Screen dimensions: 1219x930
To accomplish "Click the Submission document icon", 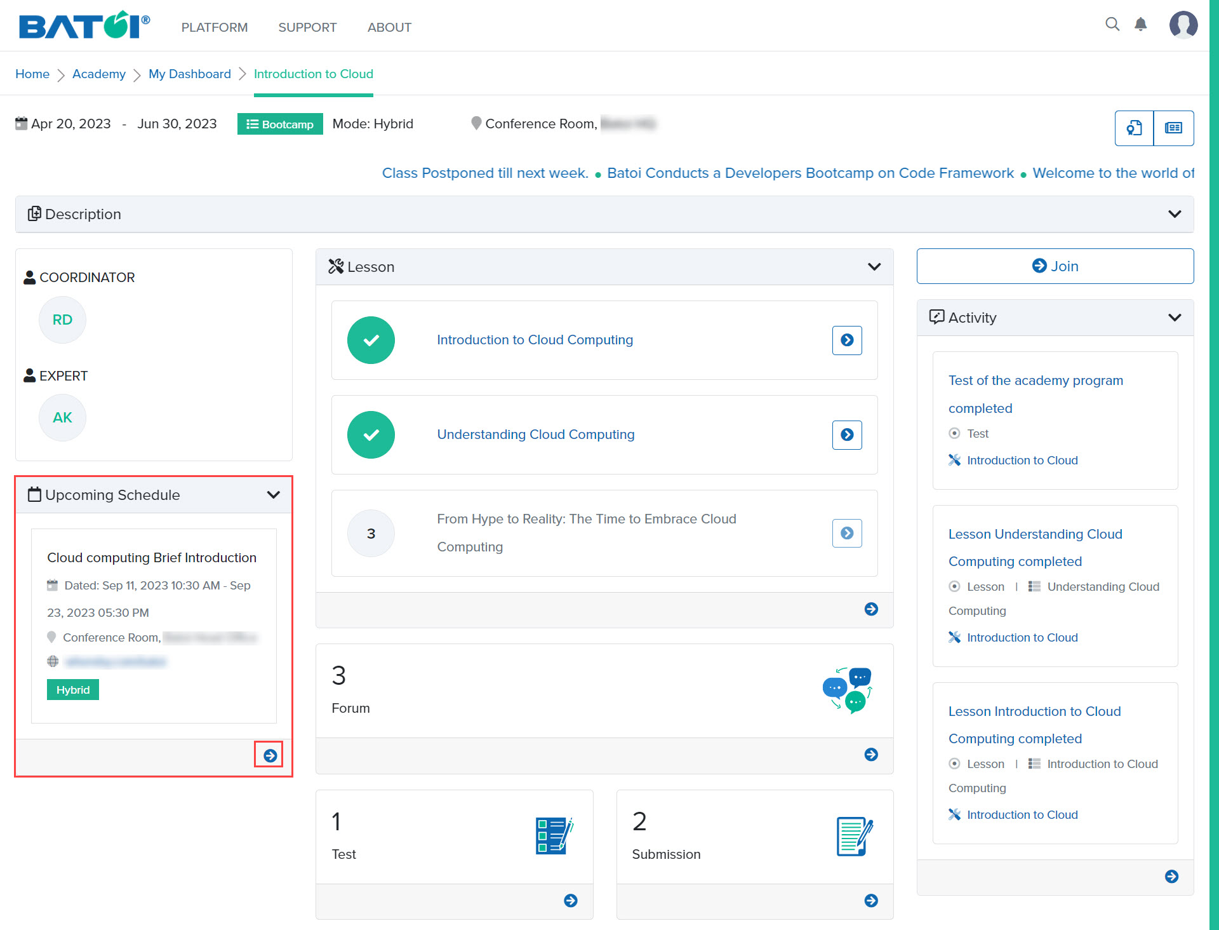I will [855, 836].
